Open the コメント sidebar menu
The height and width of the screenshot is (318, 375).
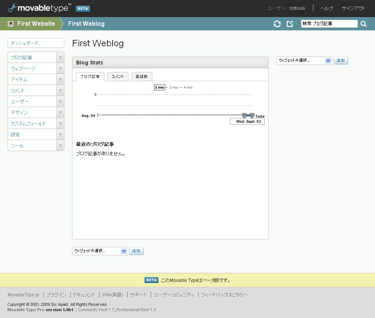point(32,90)
